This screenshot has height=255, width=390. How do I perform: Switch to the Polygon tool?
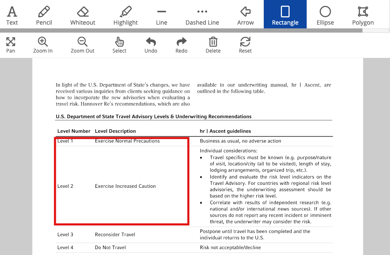[x=362, y=14]
